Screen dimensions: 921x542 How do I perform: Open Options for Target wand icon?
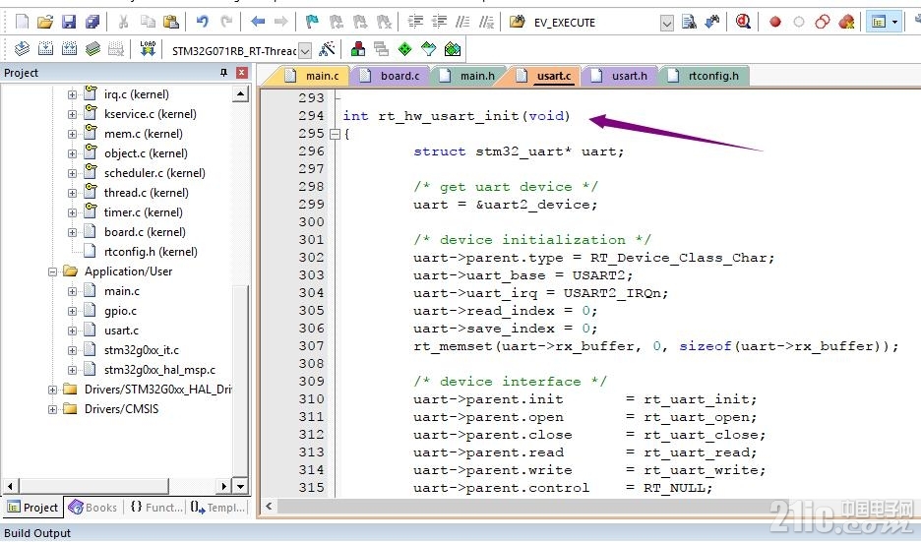[x=327, y=49]
